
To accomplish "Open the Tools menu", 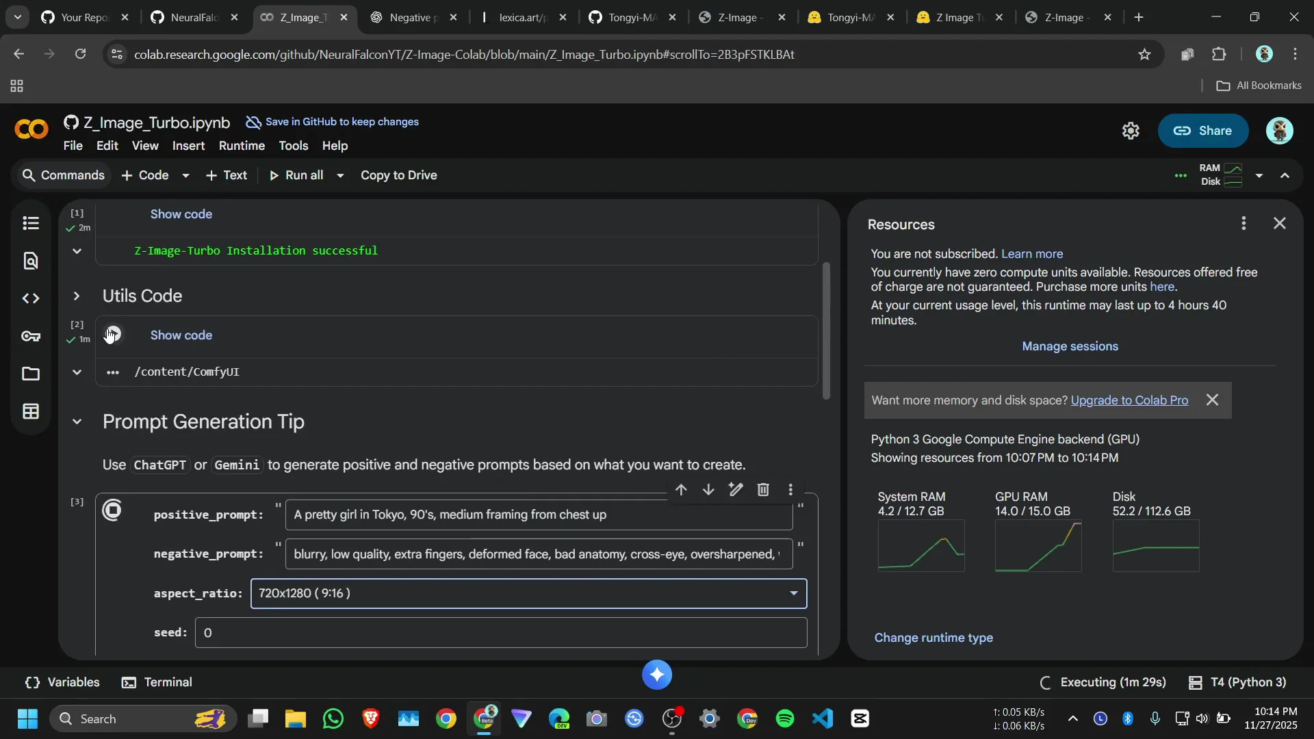I will (293, 146).
